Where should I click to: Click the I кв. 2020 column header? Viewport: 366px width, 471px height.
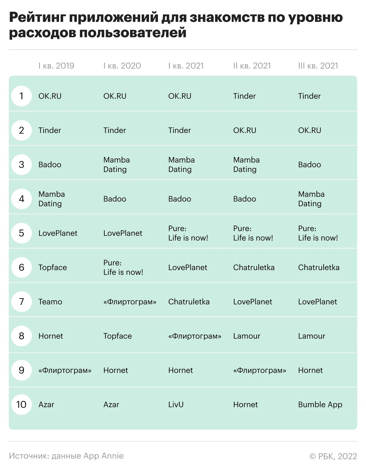pyautogui.click(x=122, y=66)
